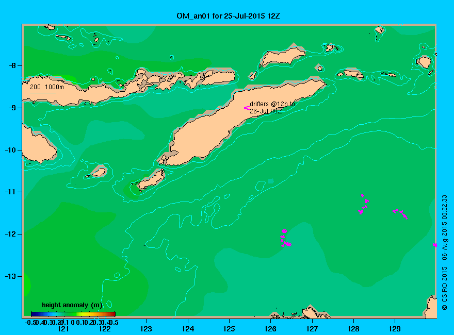
Task: Click the magenta drifter arrow beside annotation
Action: coord(247,108)
